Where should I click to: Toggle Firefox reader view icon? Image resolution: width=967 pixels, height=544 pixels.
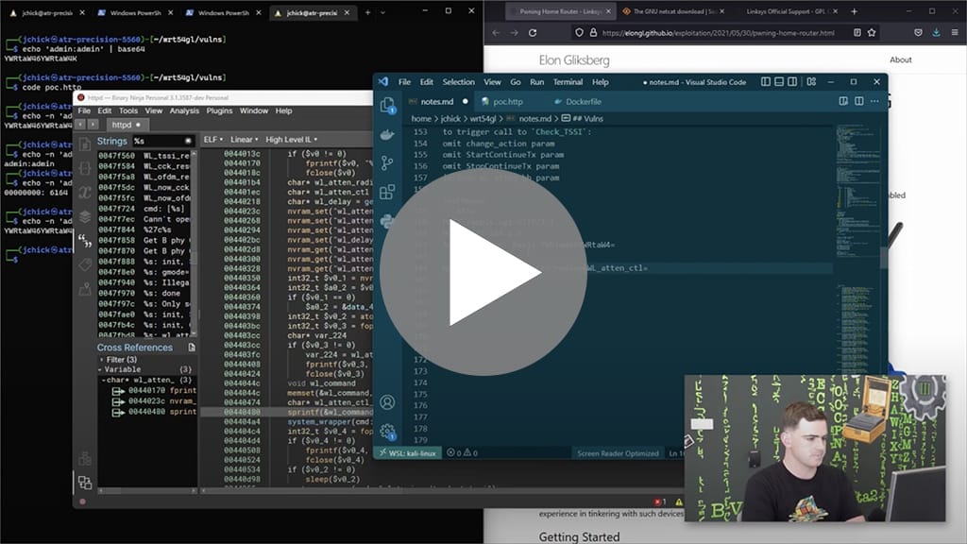pos(857,33)
